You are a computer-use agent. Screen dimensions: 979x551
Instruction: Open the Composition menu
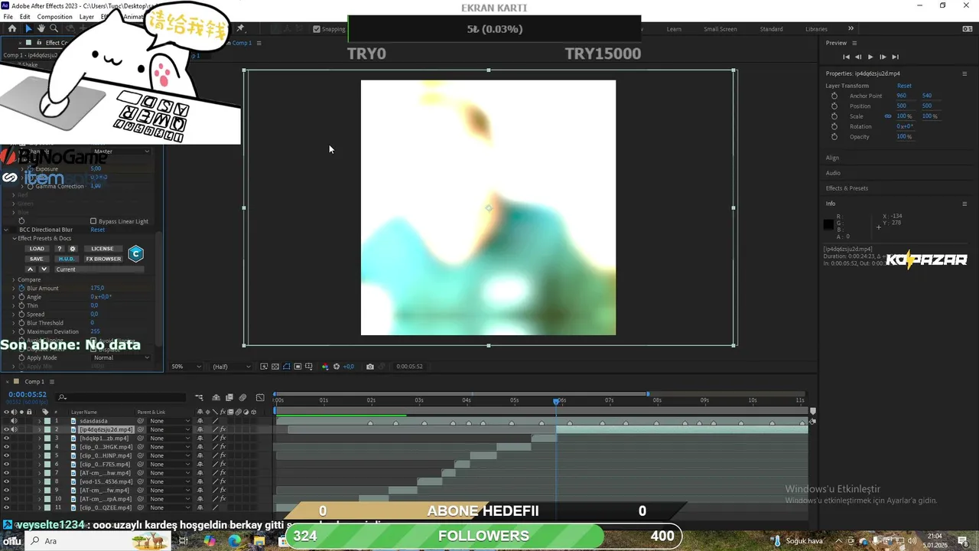coord(54,17)
